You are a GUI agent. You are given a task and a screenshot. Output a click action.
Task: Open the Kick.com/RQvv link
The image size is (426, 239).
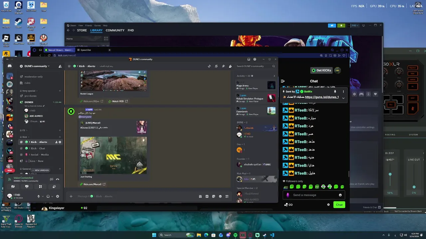coord(92,101)
